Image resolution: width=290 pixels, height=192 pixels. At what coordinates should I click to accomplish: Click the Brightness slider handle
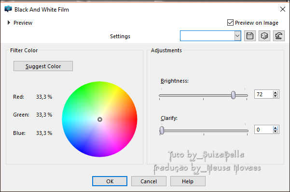pos(234,95)
